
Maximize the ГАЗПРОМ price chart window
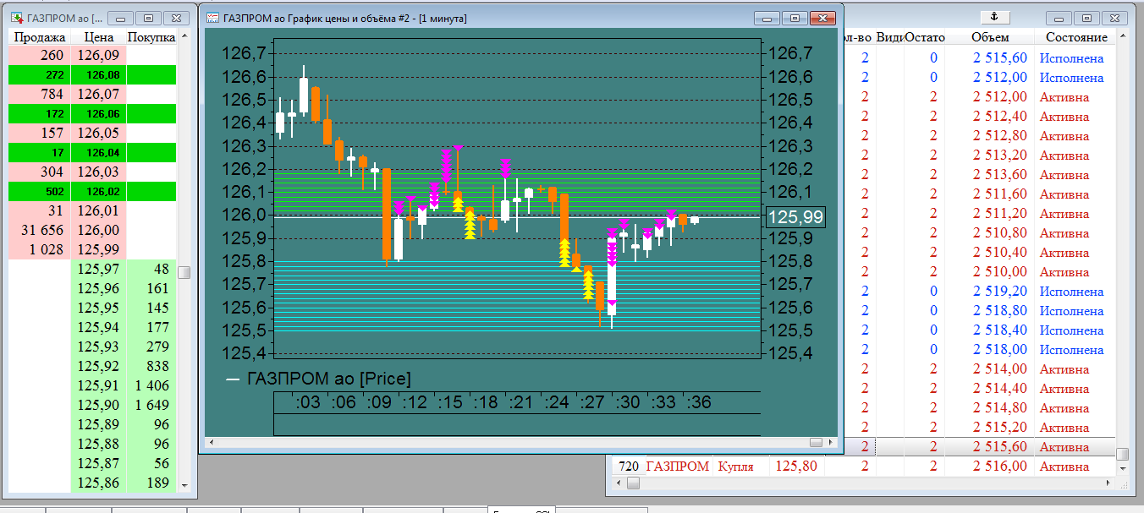click(794, 19)
